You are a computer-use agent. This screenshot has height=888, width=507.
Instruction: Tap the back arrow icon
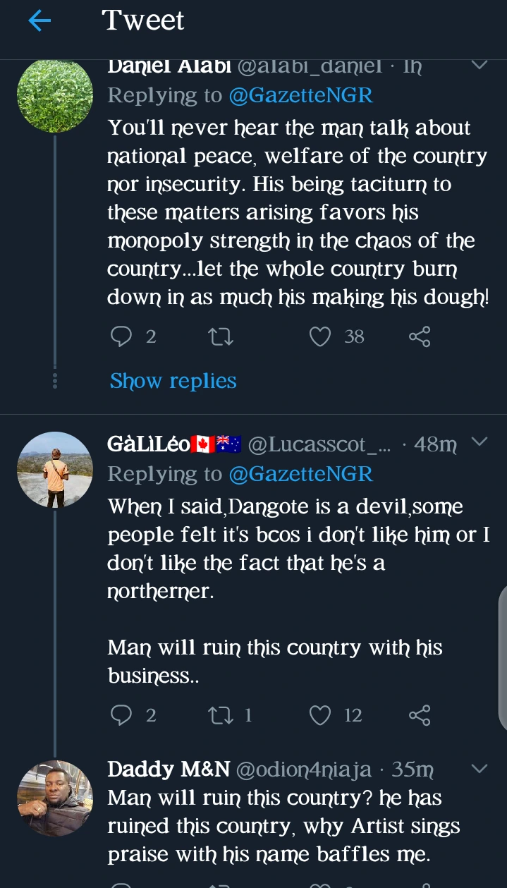[x=39, y=21]
